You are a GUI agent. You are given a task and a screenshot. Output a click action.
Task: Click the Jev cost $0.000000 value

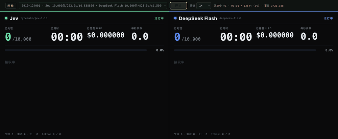[105, 35]
